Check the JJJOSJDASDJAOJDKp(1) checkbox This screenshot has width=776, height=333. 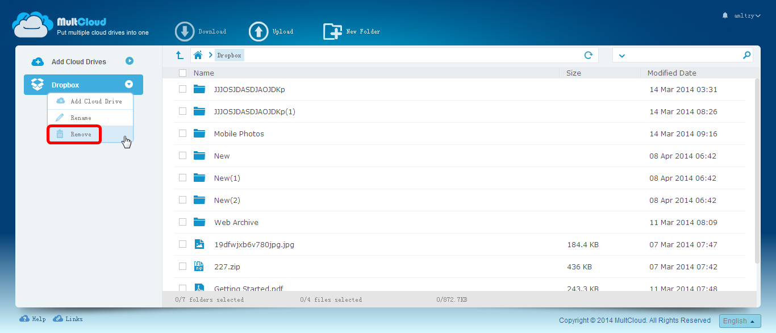(x=182, y=111)
